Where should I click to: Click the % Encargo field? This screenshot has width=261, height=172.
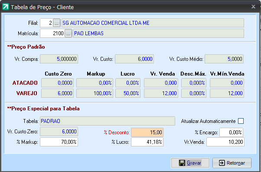coord(232,132)
